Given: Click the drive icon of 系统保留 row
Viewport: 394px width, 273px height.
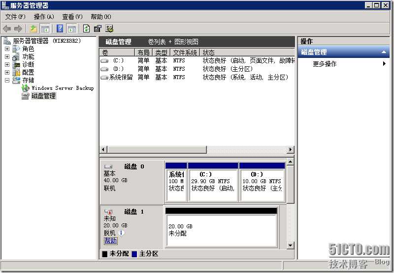Looking at the screenshot, I should 104,78.
